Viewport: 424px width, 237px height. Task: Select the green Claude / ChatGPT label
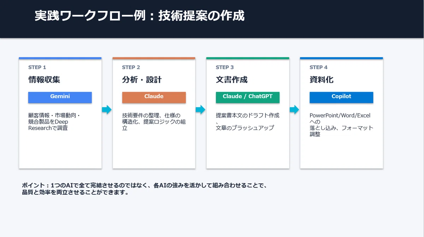pyautogui.click(x=248, y=97)
